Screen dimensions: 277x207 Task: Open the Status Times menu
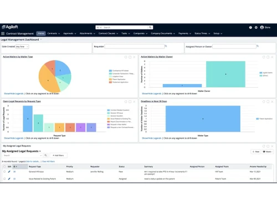click(x=202, y=34)
